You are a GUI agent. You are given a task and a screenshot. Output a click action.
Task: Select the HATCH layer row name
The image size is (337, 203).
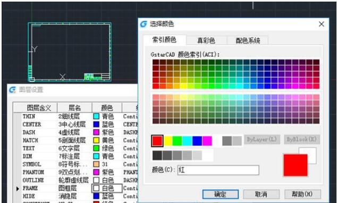tap(30, 140)
